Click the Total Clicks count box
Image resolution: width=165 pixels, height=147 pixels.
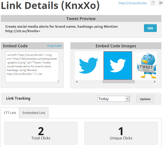41,133
